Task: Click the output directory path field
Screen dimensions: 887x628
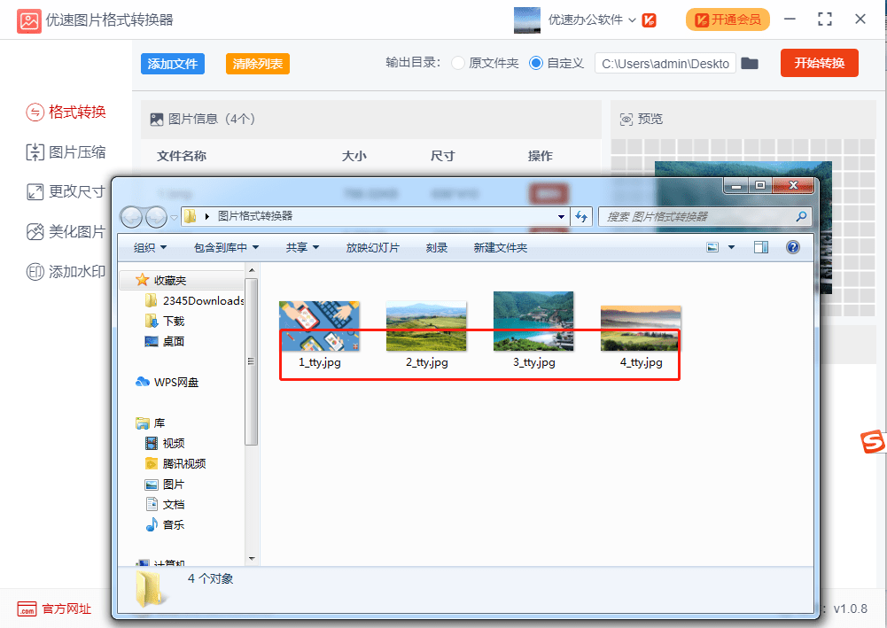Action: pyautogui.click(x=665, y=63)
